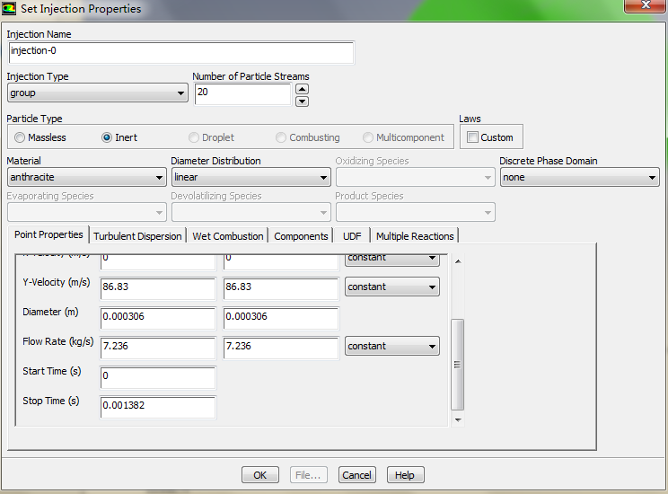668x494 pixels.
Task: Open the Material anthracite dropdown
Action: [x=86, y=177]
